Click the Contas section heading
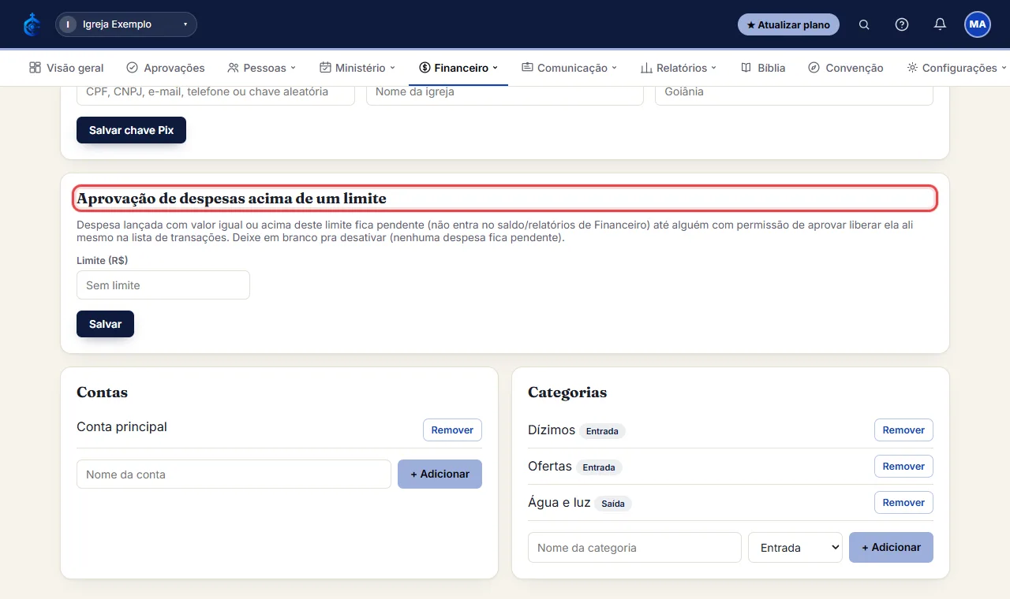 tap(102, 393)
